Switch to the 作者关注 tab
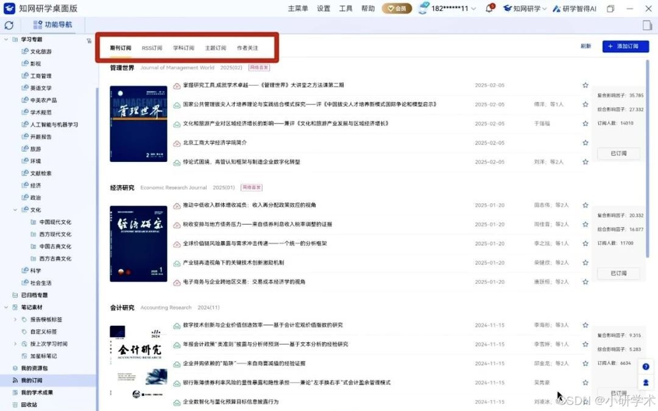The width and height of the screenshot is (658, 411). [x=247, y=48]
